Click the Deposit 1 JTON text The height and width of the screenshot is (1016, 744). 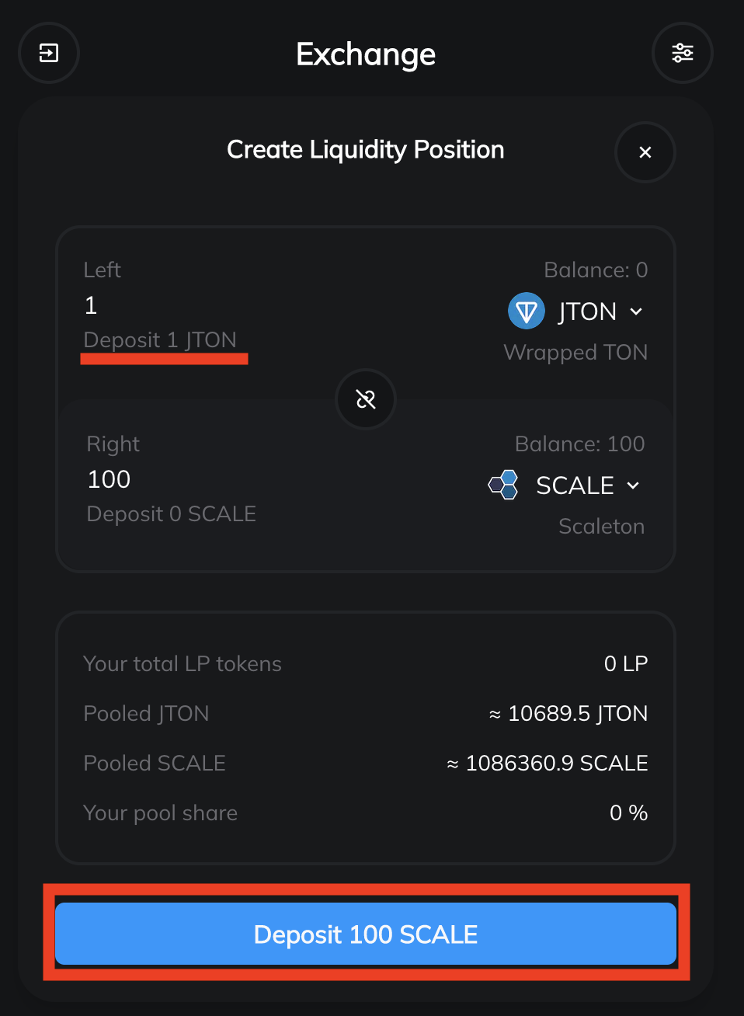point(160,340)
